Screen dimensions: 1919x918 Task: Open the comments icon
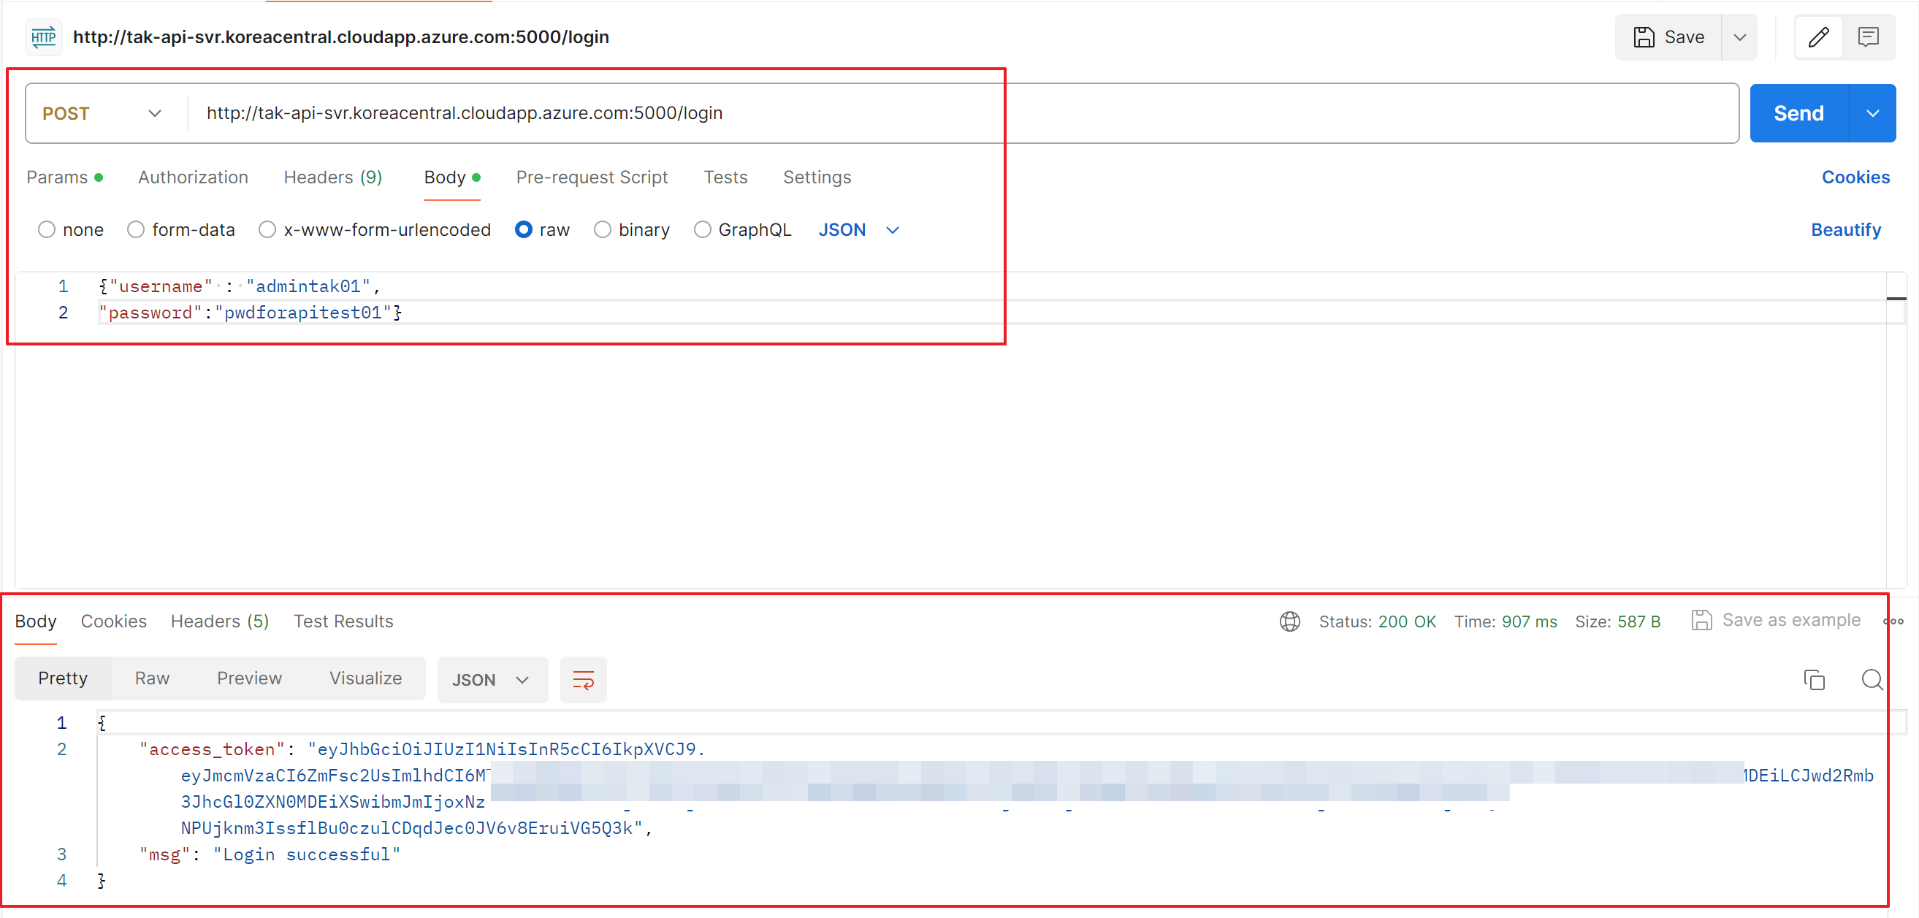[1868, 37]
